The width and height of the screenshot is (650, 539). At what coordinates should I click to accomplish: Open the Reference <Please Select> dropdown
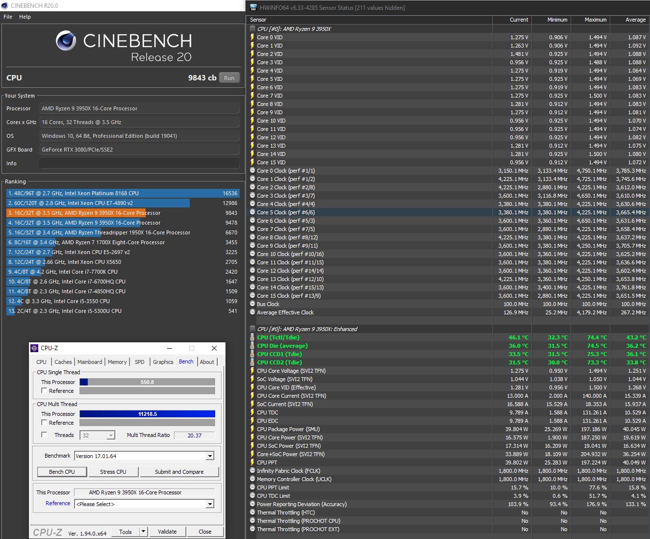coord(144,504)
